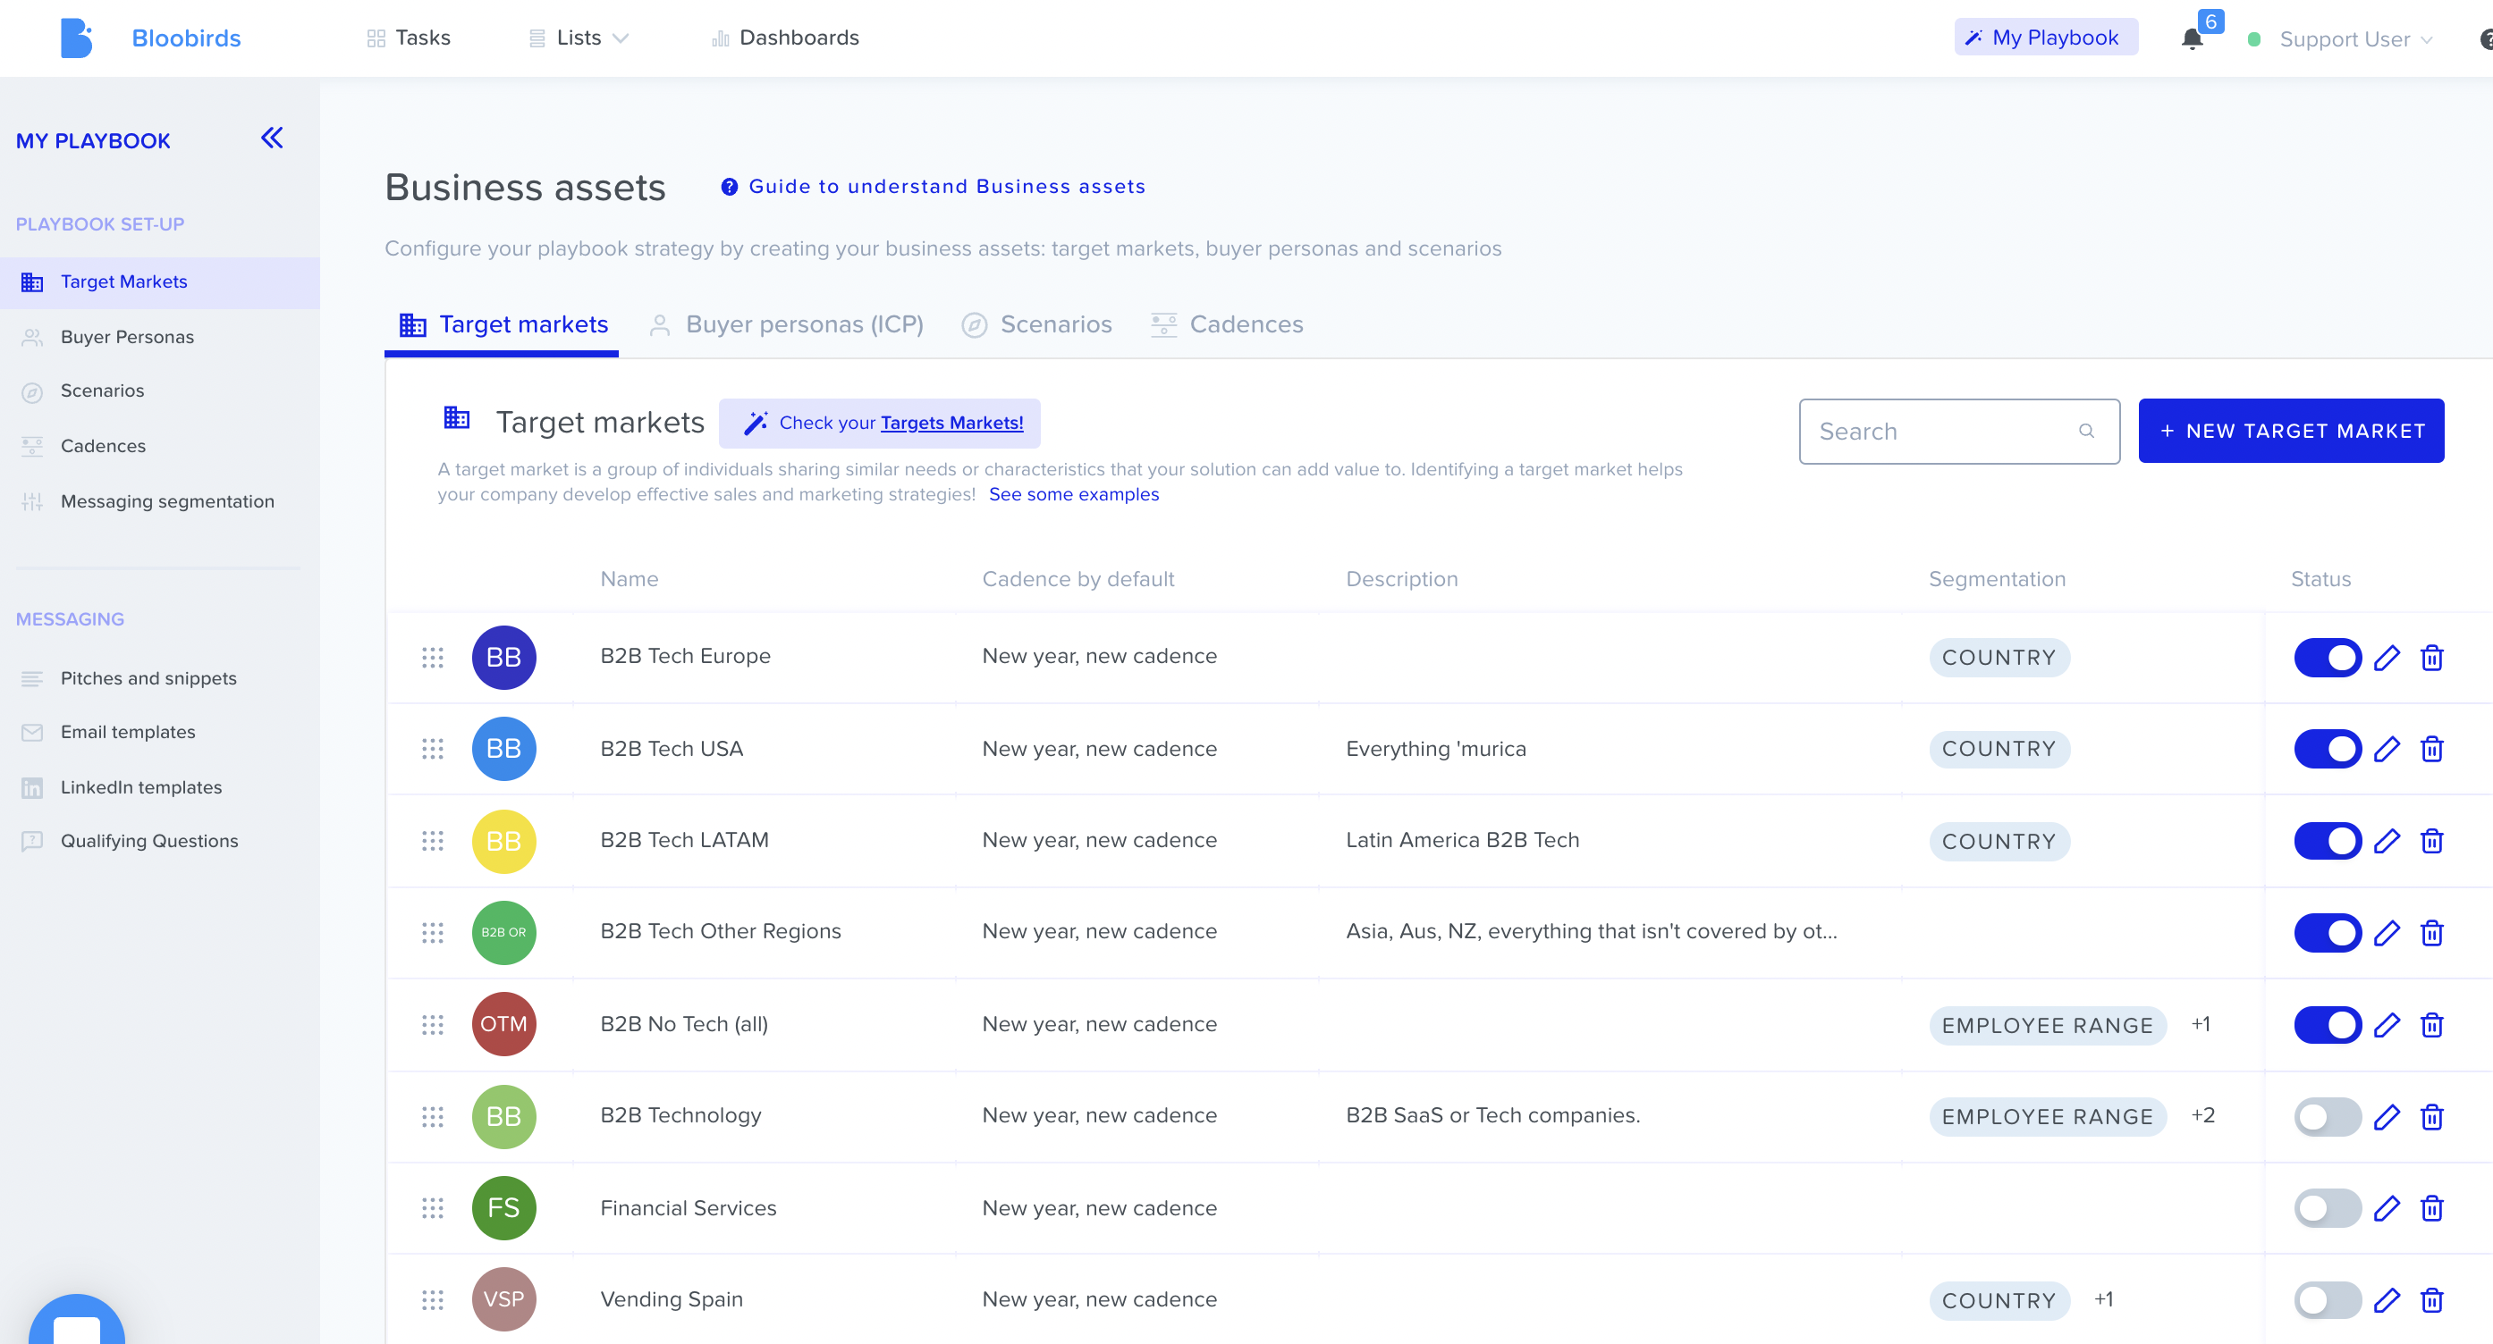Viewport: 2493px width, 1344px height.
Task: Delete the B2B No Tech (all) row
Action: click(x=2431, y=1025)
